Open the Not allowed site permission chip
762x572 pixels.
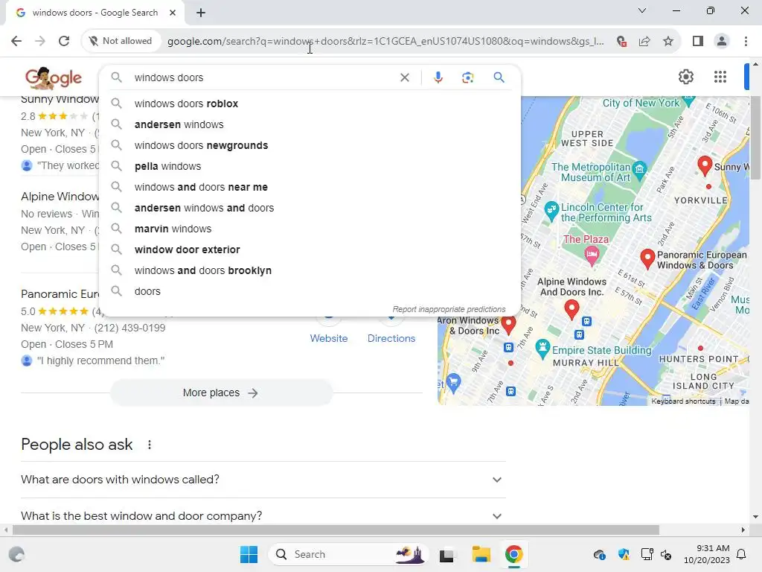pyautogui.click(x=121, y=41)
